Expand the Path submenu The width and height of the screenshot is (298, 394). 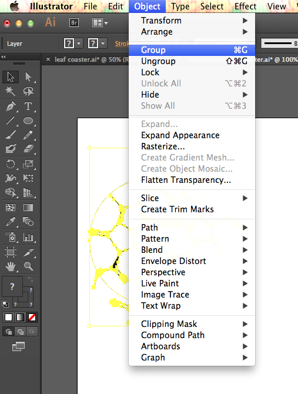192,228
